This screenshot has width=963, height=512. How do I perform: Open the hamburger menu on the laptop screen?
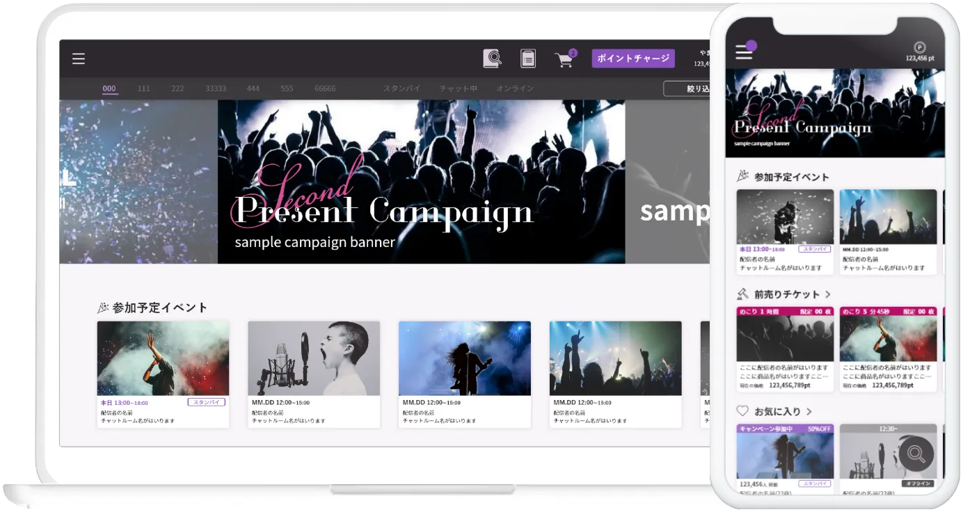[79, 59]
